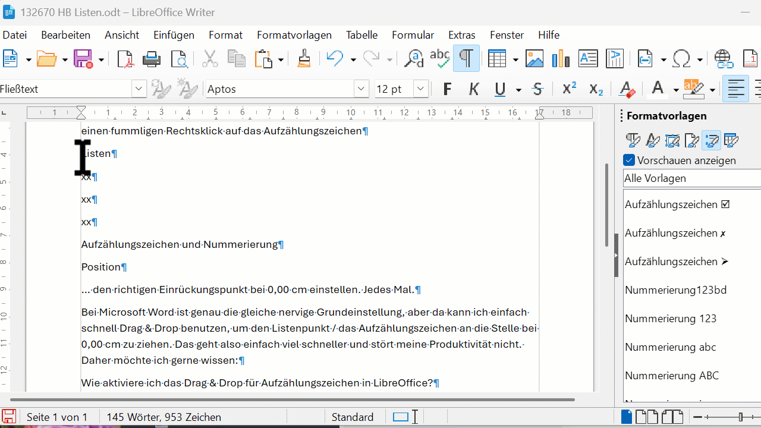Screen dimensions: 761x428
Task: Expand the paragraph style list showing Fließtext
Action: click(139, 89)
